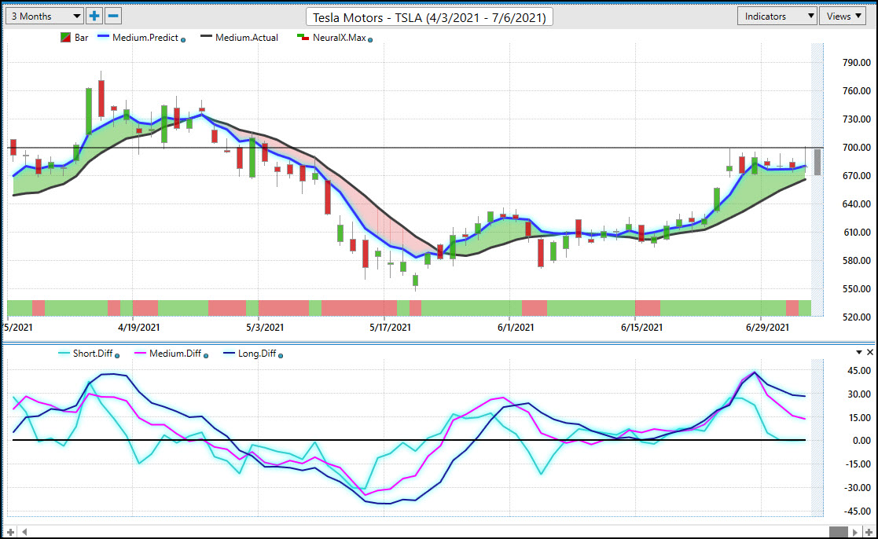
Task: Click the horizontal scrollbar thumb
Action: 838,532
